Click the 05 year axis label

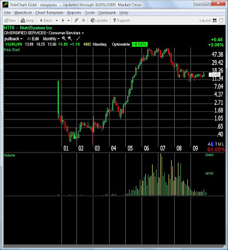pyautogui.click(x=130, y=148)
